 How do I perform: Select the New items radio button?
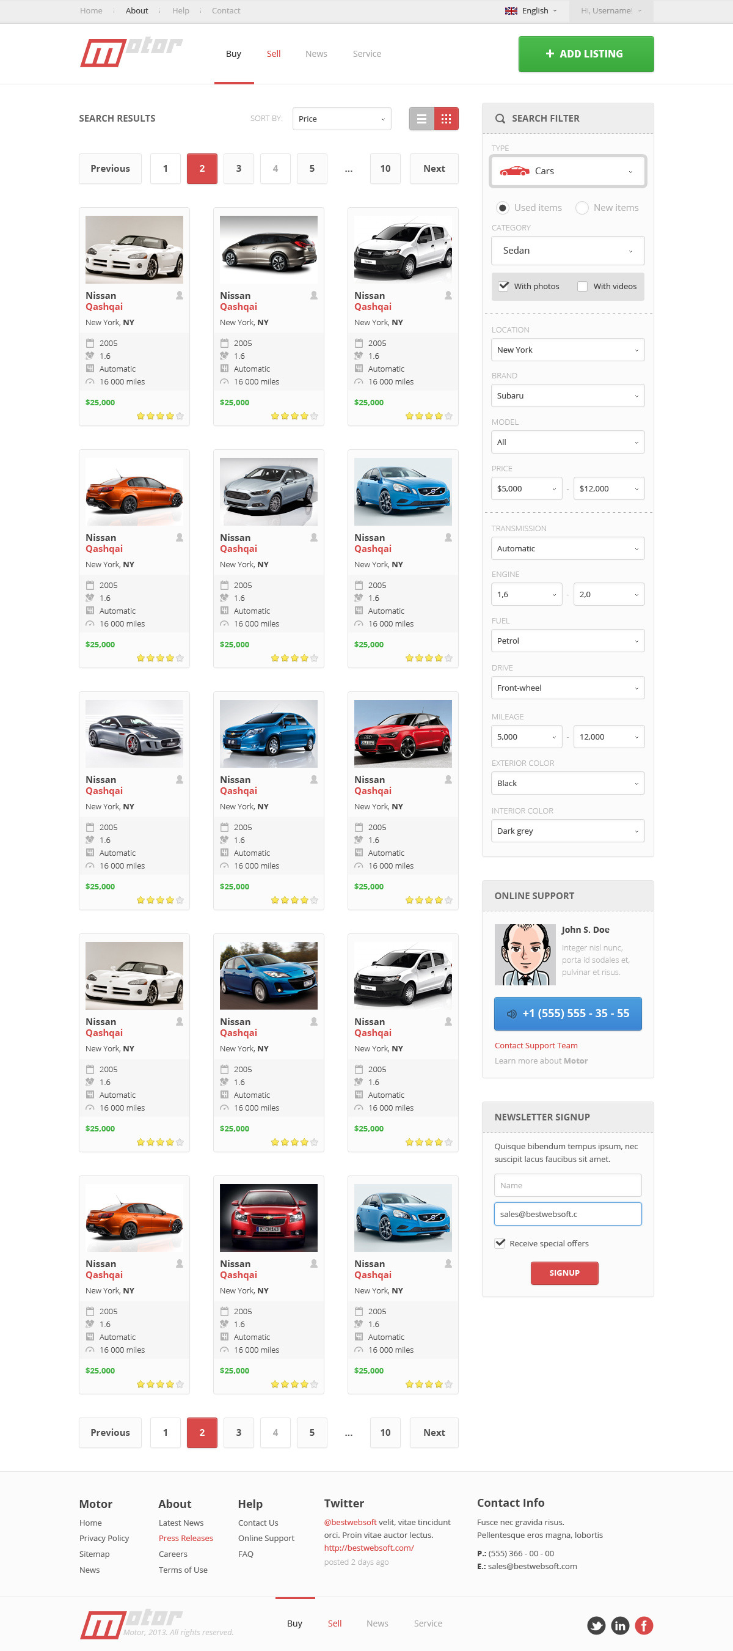coord(582,208)
